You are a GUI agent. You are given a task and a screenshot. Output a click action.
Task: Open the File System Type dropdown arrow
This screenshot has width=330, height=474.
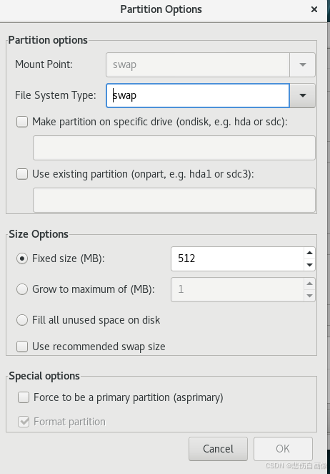tap(303, 95)
